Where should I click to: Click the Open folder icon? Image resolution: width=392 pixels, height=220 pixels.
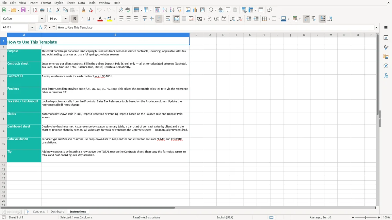point(13,10)
